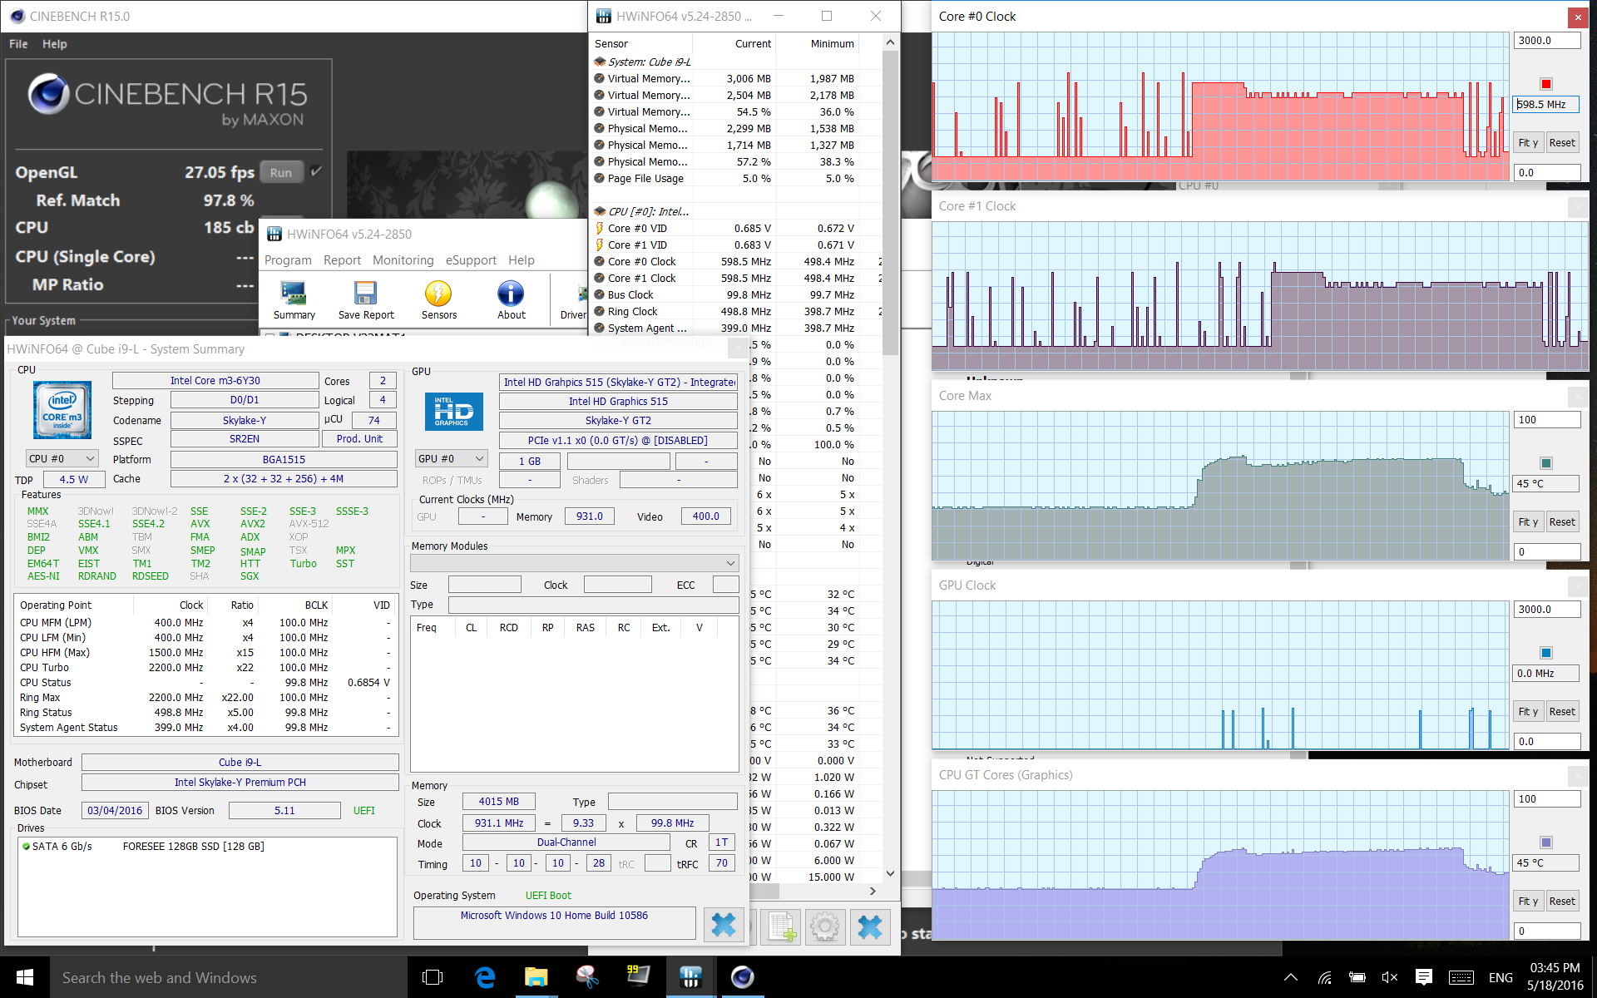Screen dimensions: 1597x998
Task: Toggle the OpenGL test checkmark in Cinebench
Action: coord(316,172)
